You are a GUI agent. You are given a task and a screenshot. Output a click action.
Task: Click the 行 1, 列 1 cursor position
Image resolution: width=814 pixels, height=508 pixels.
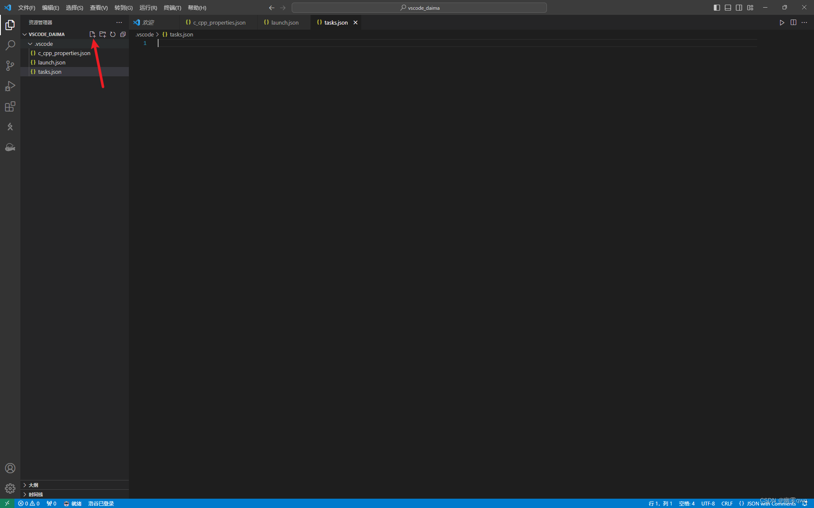pos(660,503)
